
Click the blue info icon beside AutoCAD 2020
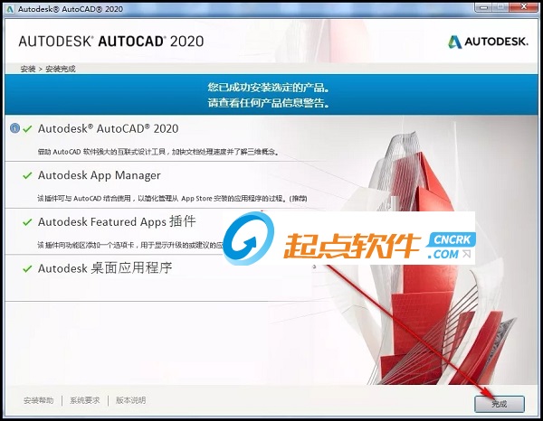pyautogui.click(x=14, y=128)
